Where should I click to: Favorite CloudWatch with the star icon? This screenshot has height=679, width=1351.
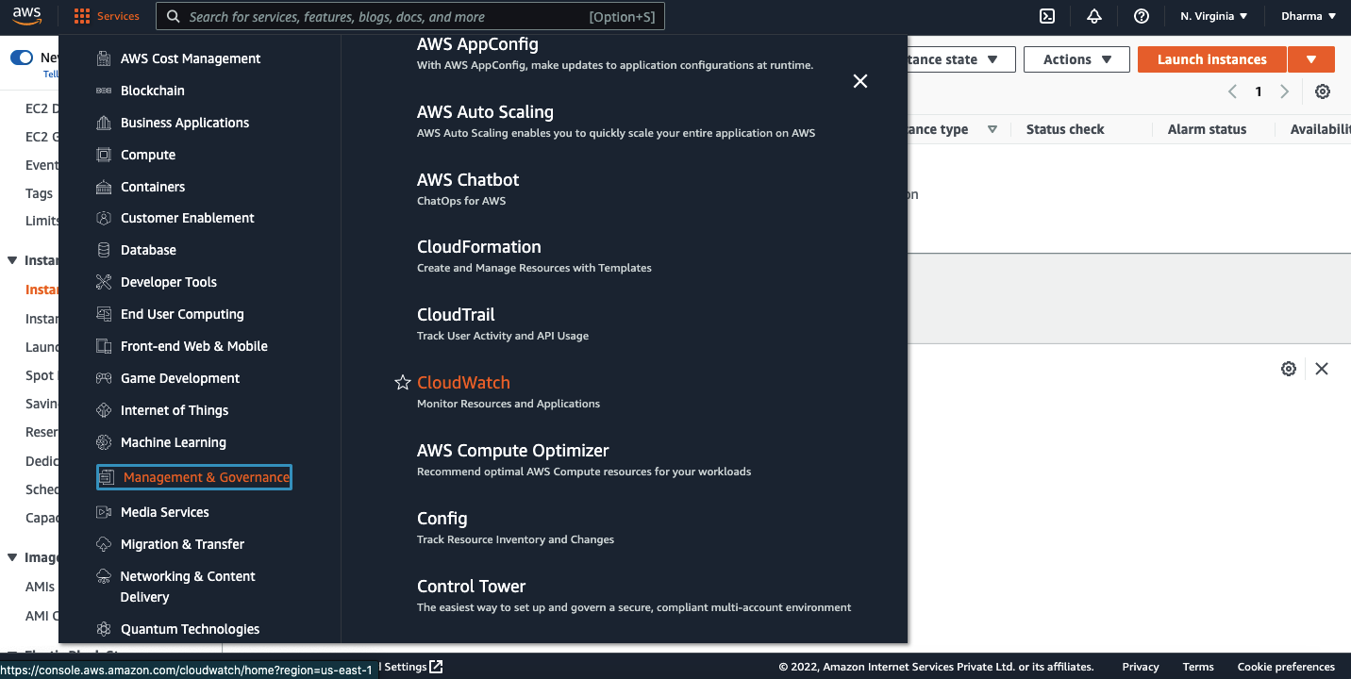point(403,383)
